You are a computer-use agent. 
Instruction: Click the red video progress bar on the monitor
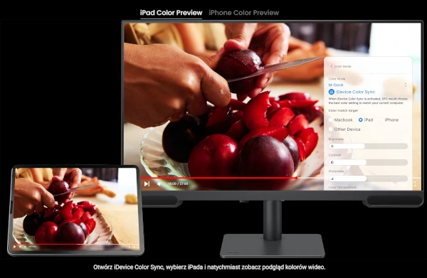pos(218,178)
